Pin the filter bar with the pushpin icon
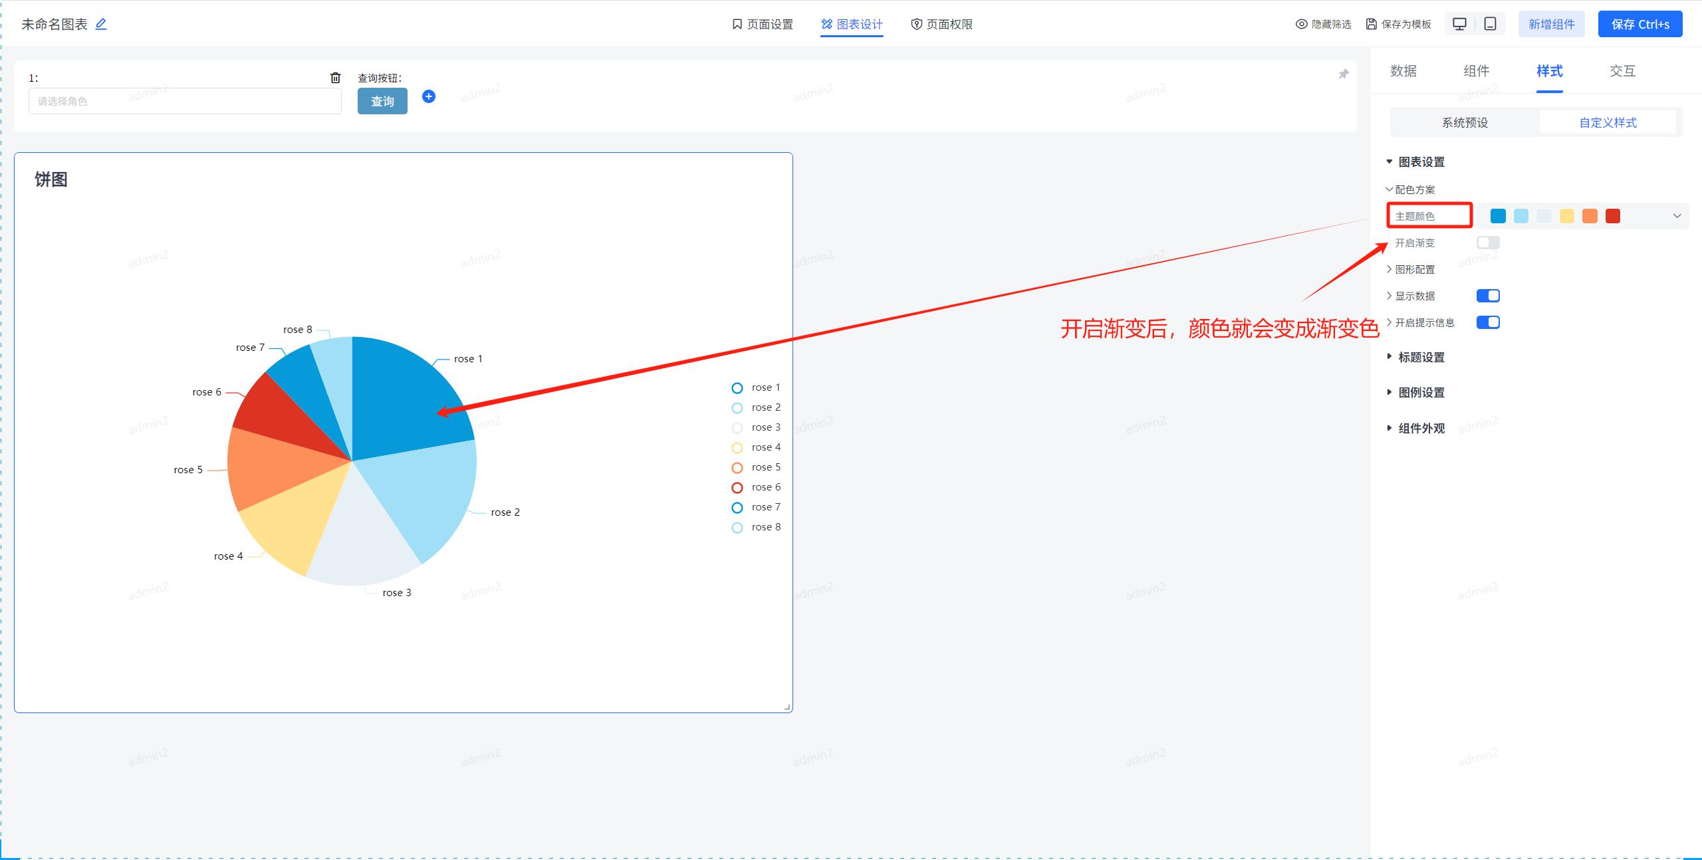The height and width of the screenshot is (860, 1702). point(1344,74)
